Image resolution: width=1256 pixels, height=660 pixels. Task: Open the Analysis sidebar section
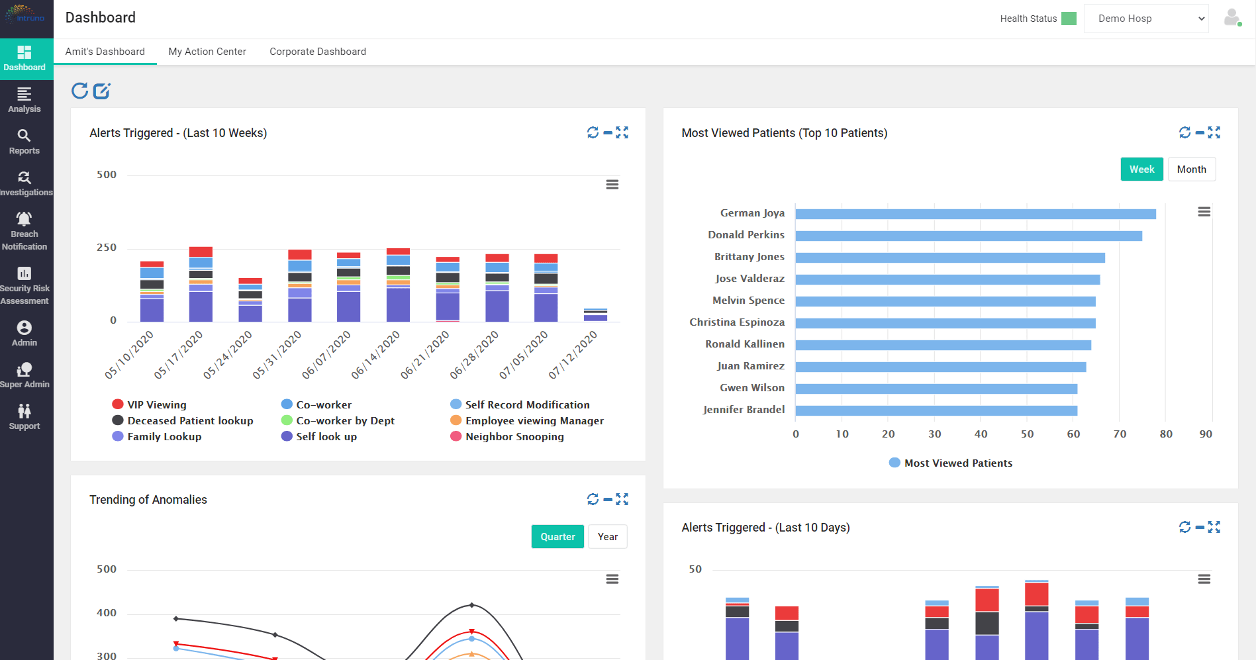24,101
